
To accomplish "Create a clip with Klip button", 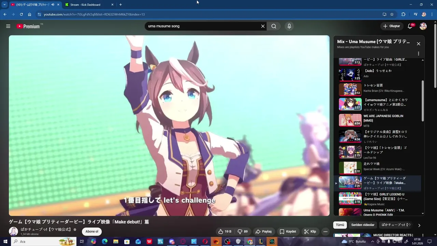I will tap(310, 231).
